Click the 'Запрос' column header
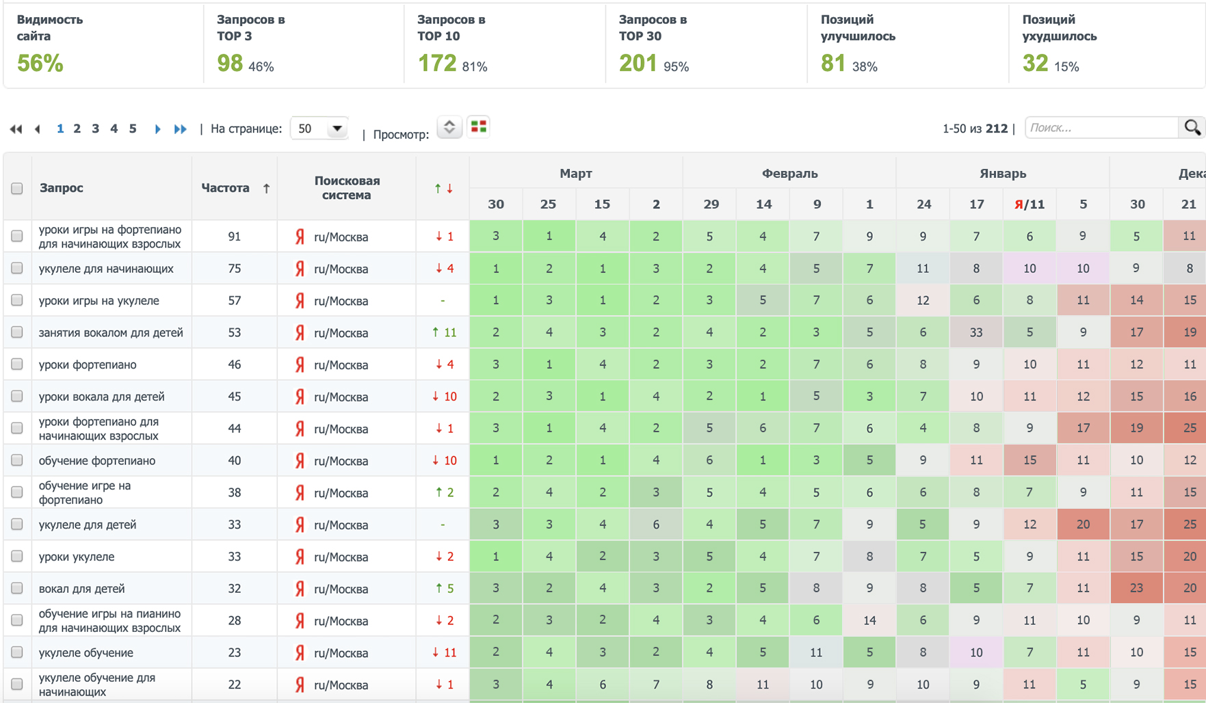 62,188
